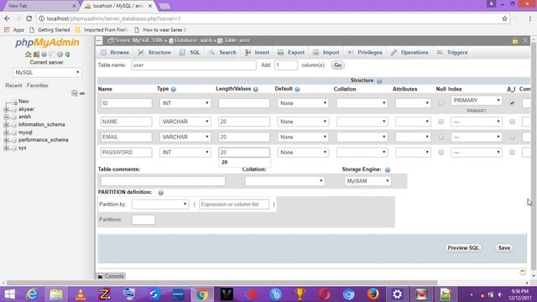Open phpMyAdmin Home icon in sidebar
The height and width of the screenshot is (302, 537).
(x=28, y=55)
